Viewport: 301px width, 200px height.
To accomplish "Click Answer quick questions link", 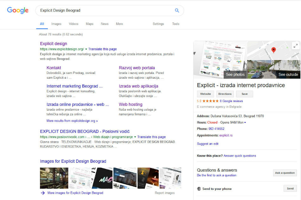I will pyautogui.click(x=240, y=156).
